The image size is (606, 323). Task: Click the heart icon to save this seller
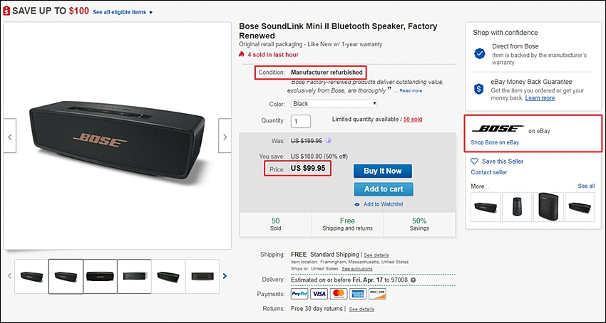[x=474, y=161]
